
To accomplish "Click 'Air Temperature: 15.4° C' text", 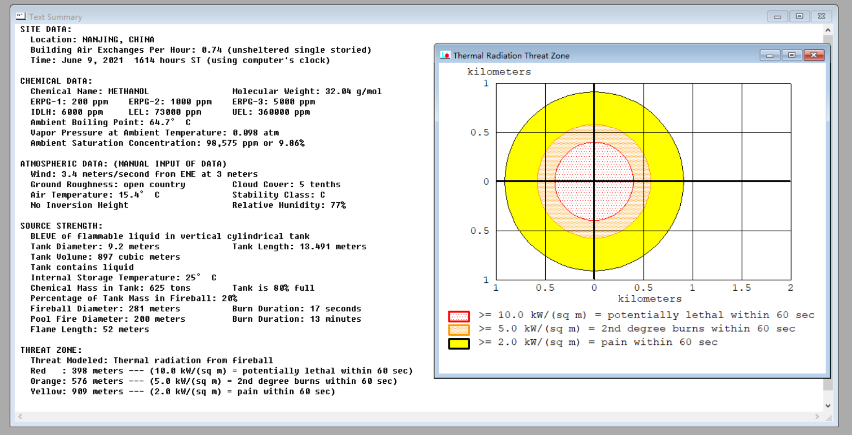I will tap(95, 195).
